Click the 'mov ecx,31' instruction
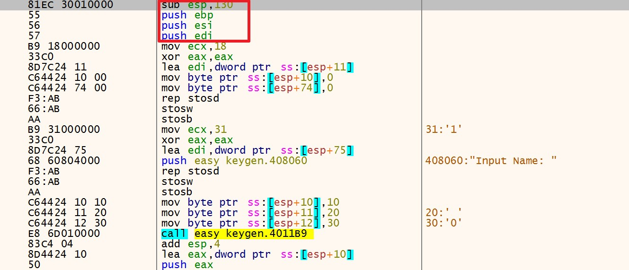 (x=194, y=130)
